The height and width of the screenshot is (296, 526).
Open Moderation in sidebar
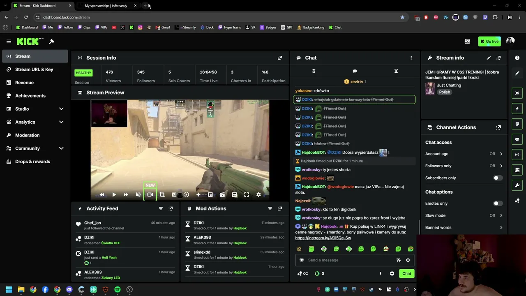pos(35,135)
